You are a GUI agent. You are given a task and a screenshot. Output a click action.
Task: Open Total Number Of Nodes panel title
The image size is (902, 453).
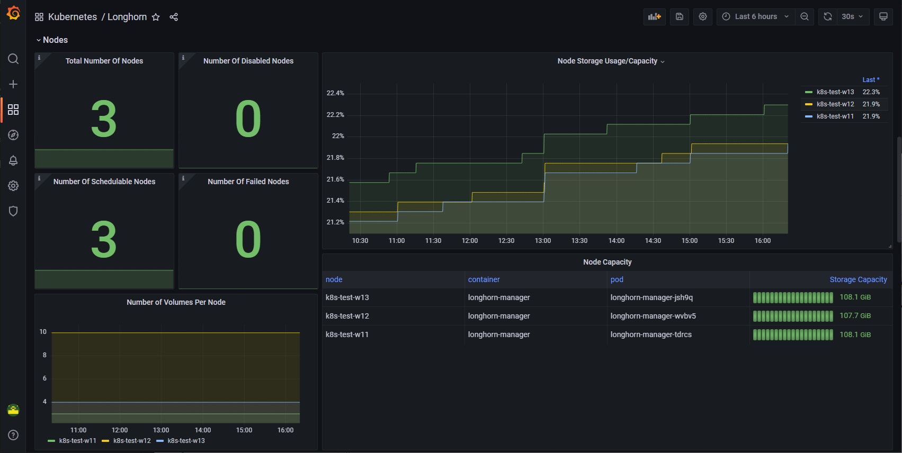click(104, 61)
